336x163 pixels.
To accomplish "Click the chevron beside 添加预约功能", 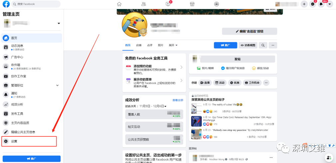I will coord(181,67).
